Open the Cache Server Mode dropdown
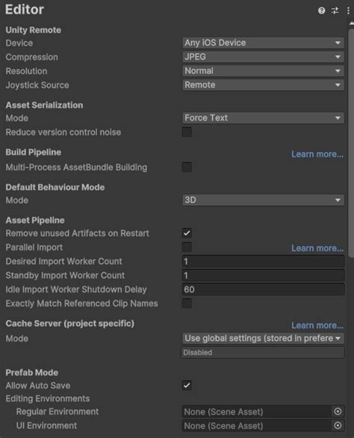 tap(263, 339)
